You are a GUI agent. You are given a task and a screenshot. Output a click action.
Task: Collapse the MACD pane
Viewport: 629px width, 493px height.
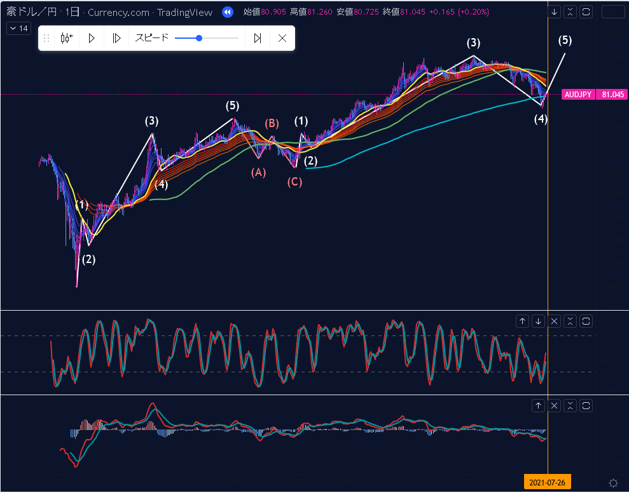pos(570,405)
